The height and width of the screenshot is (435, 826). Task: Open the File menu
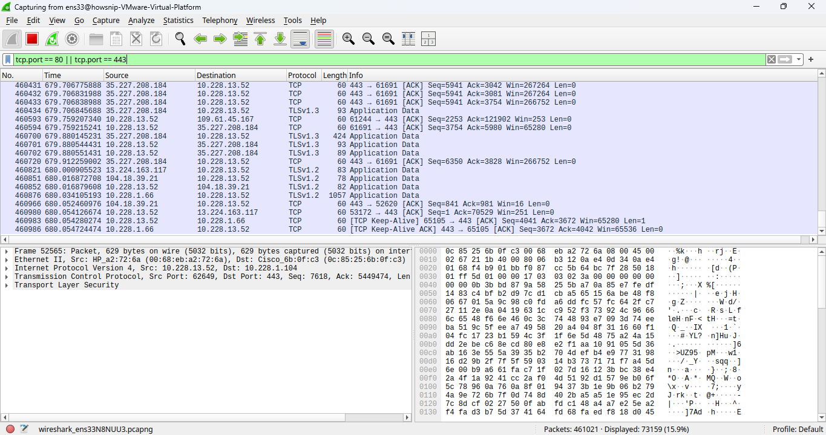pos(12,20)
